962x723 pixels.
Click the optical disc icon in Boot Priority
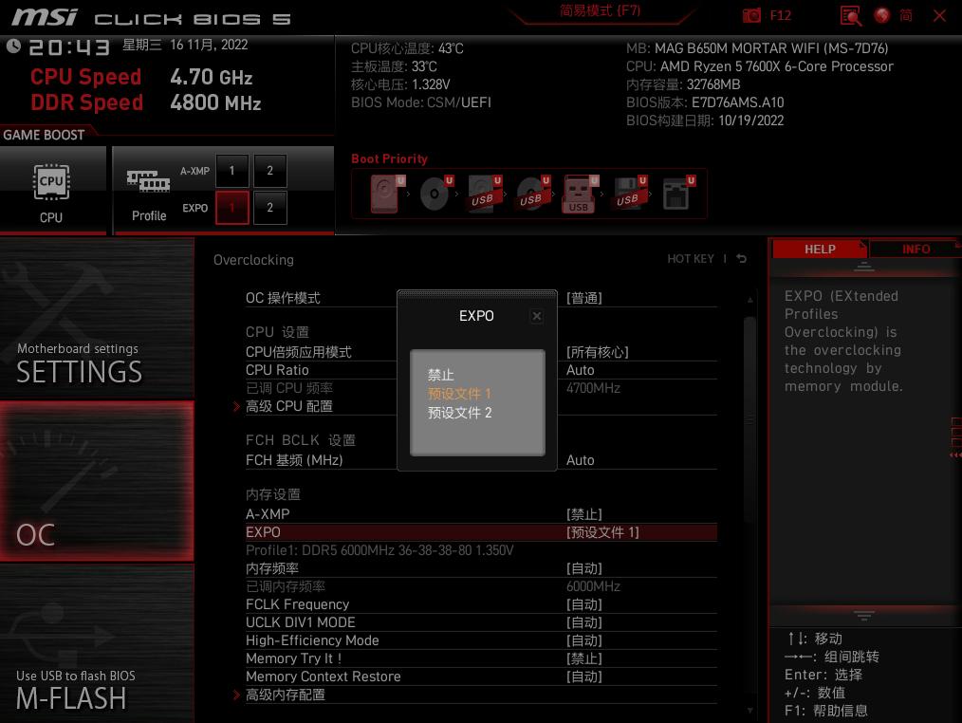pyautogui.click(x=434, y=194)
